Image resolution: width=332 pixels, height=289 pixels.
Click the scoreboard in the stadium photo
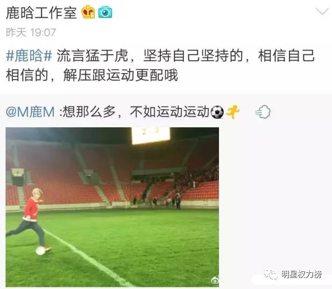pyautogui.click(x=151, y=135)
